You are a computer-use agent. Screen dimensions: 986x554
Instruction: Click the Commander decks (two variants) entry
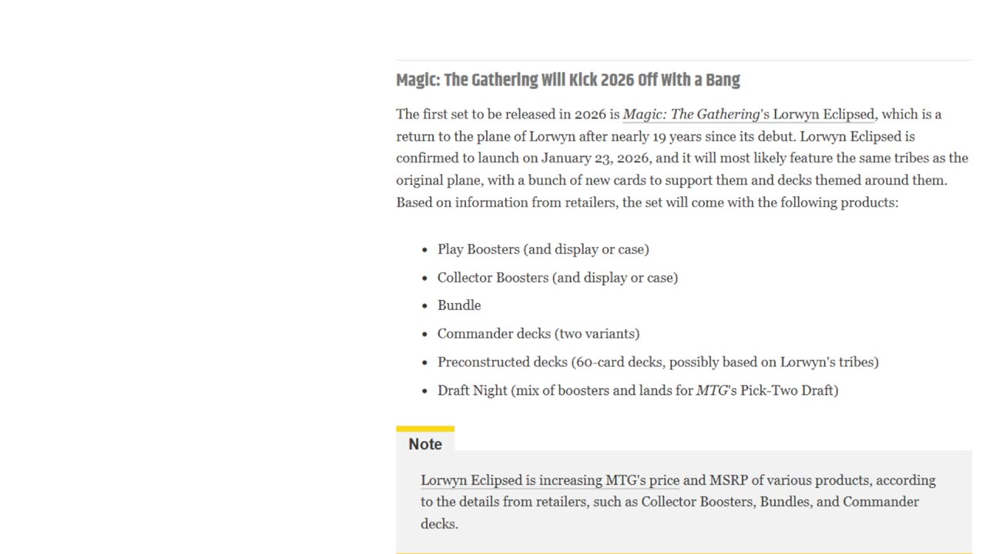(x=538, y=334)
